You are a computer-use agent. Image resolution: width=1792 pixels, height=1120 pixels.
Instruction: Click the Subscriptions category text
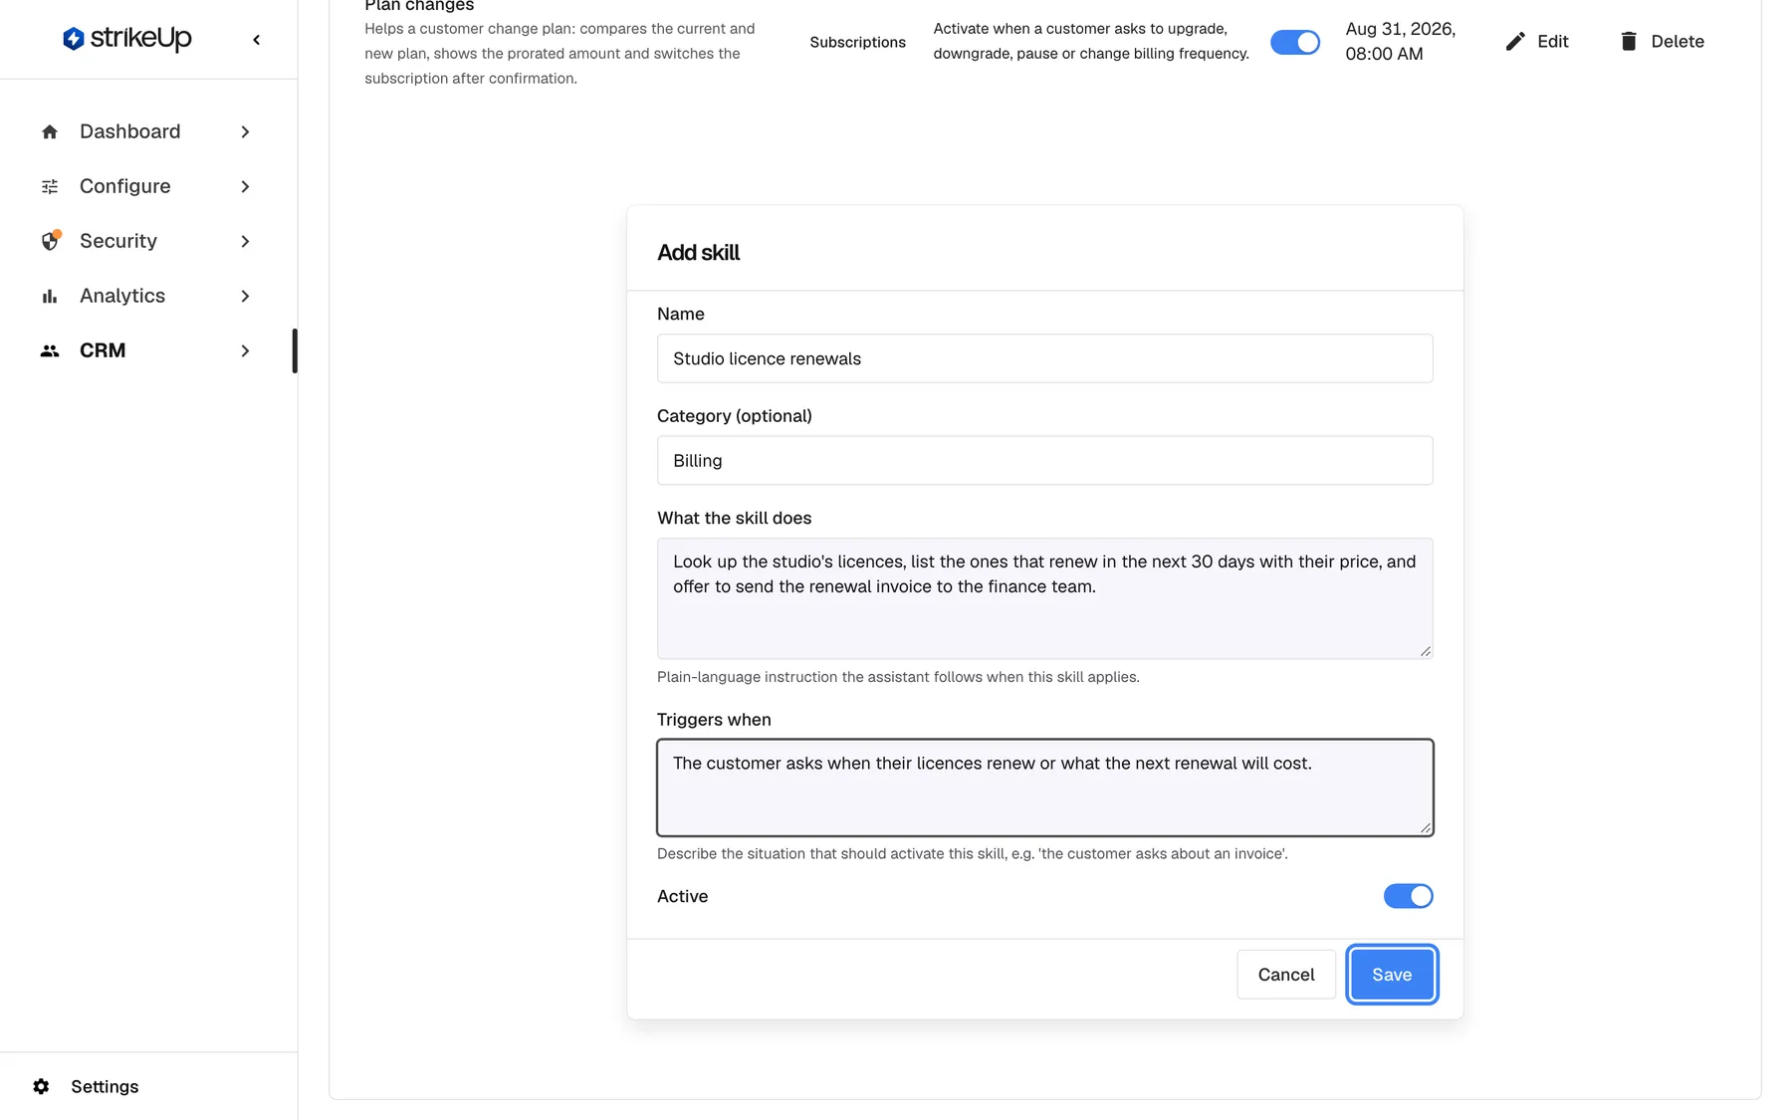click(x=858, y=42)
